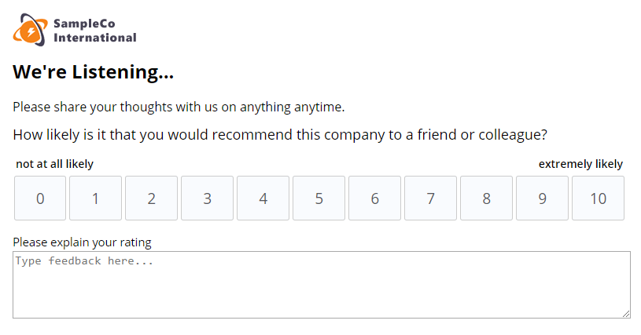Click the "Please explain your rating" label
Viewport: 641px width, 335px height.
82,242
